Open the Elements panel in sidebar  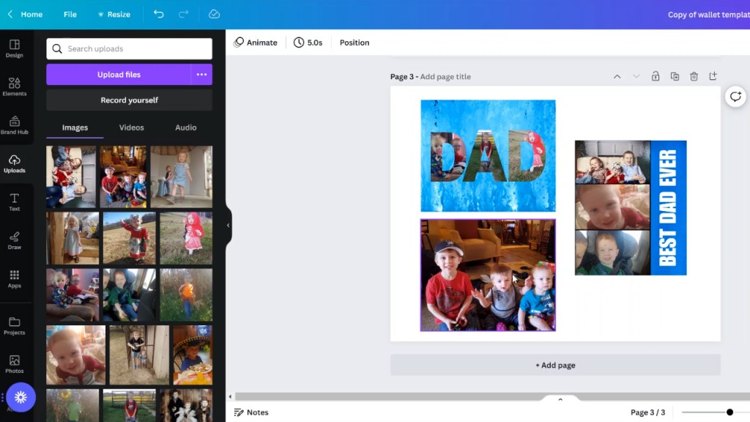pos(15,86)
